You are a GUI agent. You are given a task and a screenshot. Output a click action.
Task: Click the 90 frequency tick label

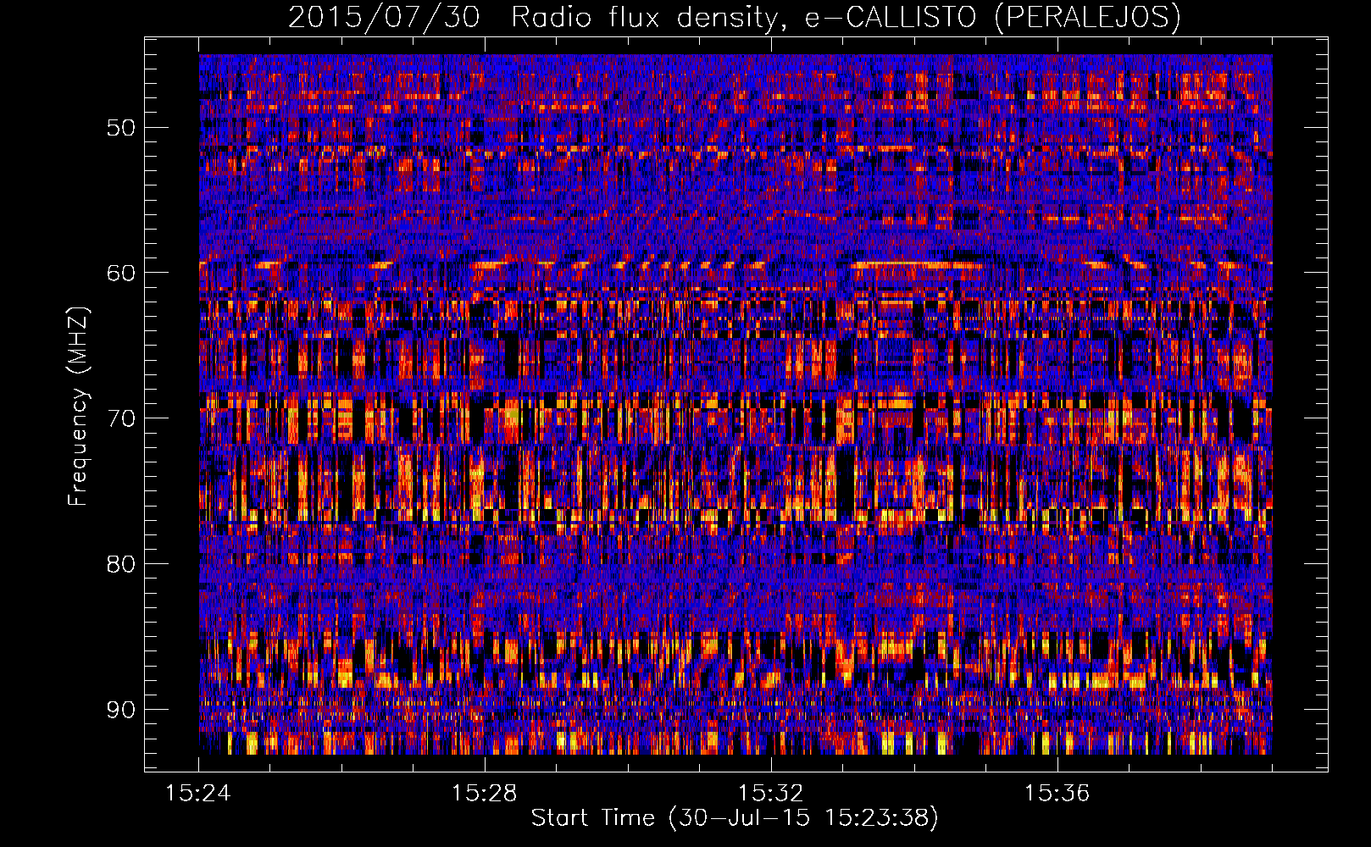pyautogui.click(x=120, y=709)
